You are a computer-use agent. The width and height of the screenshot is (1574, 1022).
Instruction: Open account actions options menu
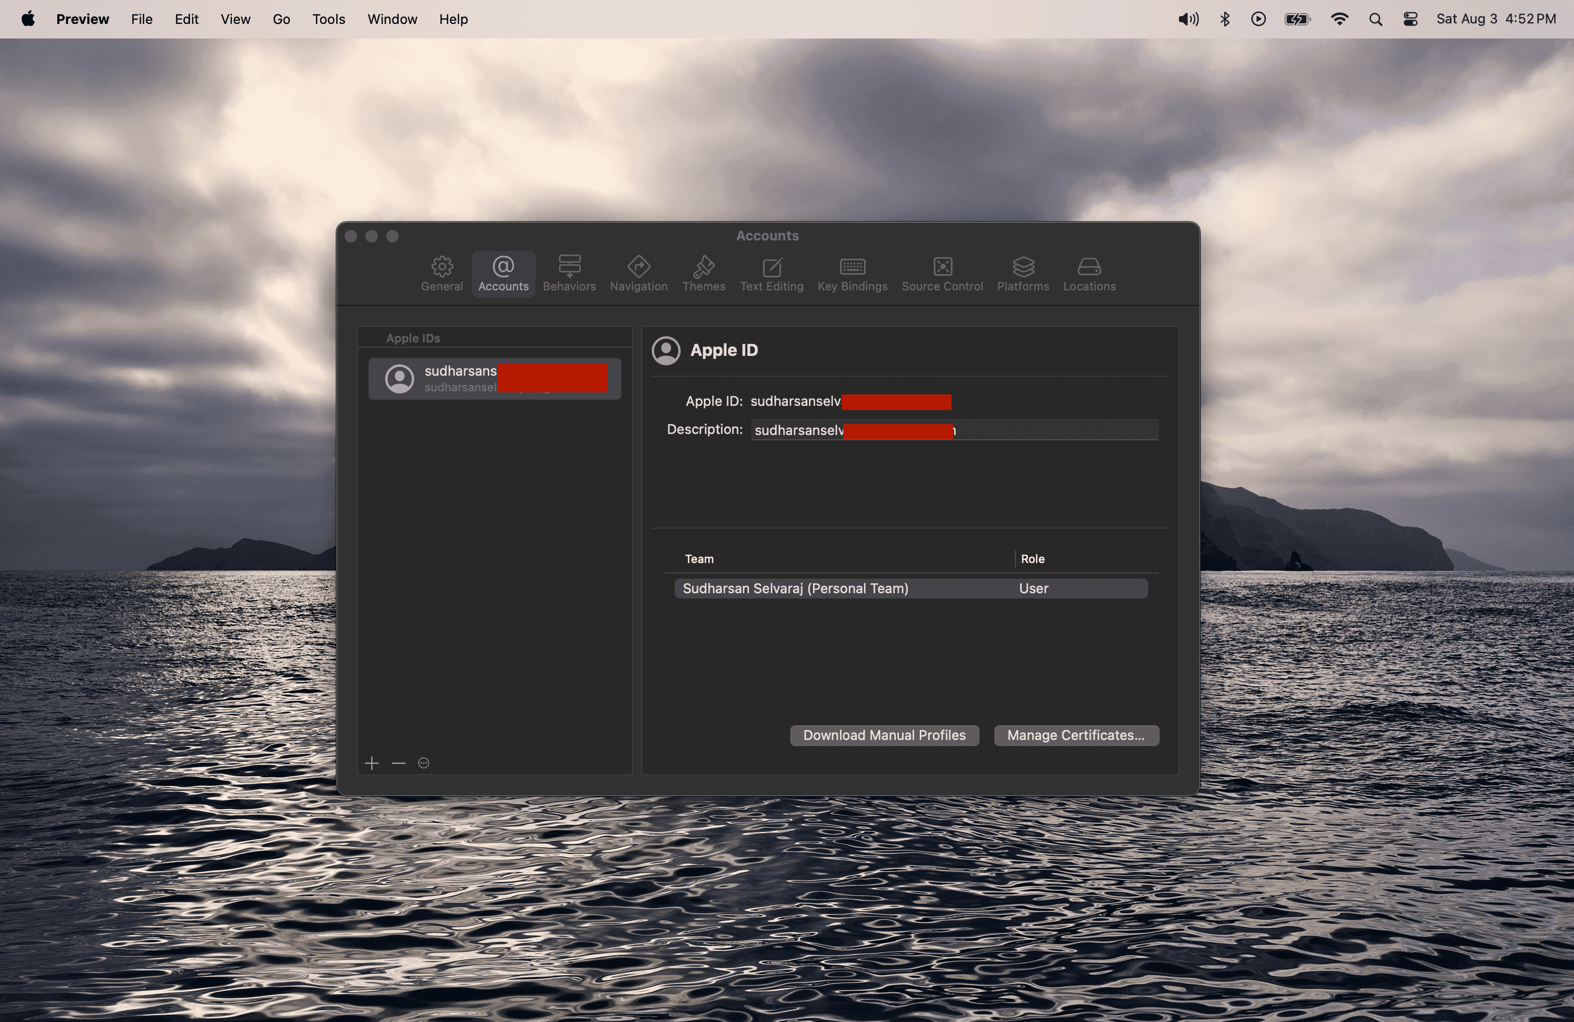tap(423, 762)
